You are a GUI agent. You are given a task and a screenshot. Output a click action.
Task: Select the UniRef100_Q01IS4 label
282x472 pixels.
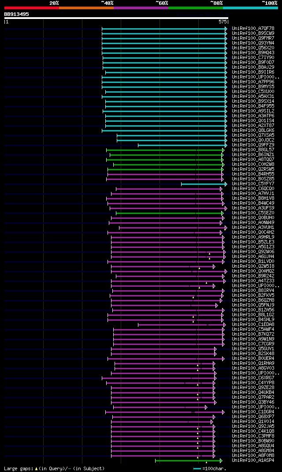click(x=253, y=121)
